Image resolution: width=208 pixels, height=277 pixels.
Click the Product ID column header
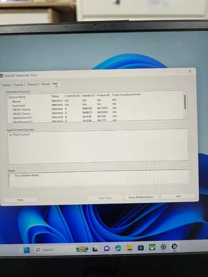click(x=103, y=95)
